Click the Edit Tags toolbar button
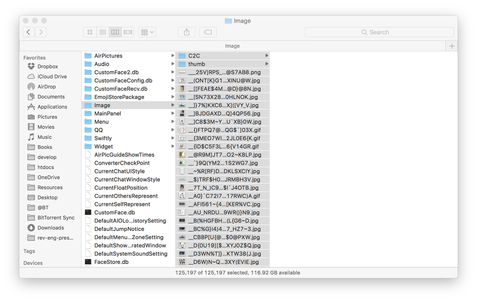477x301 pixels. click(x=208, y=32)
